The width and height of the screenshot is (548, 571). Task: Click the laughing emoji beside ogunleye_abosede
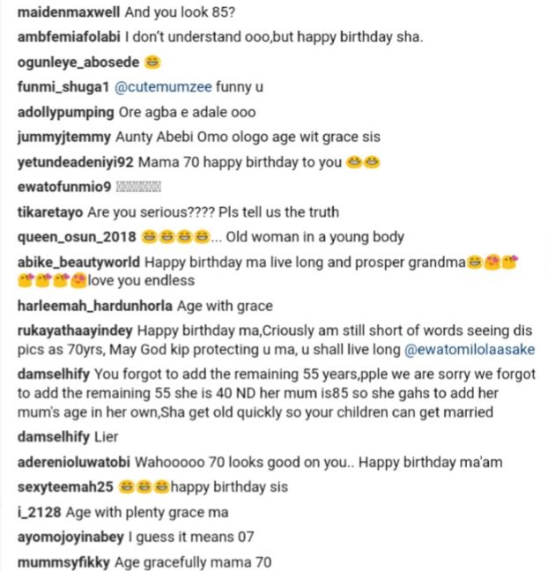(x=153, y=63)
